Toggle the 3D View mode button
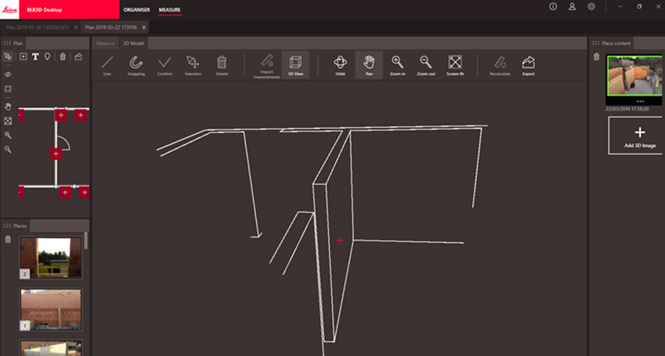 point(294,65)
